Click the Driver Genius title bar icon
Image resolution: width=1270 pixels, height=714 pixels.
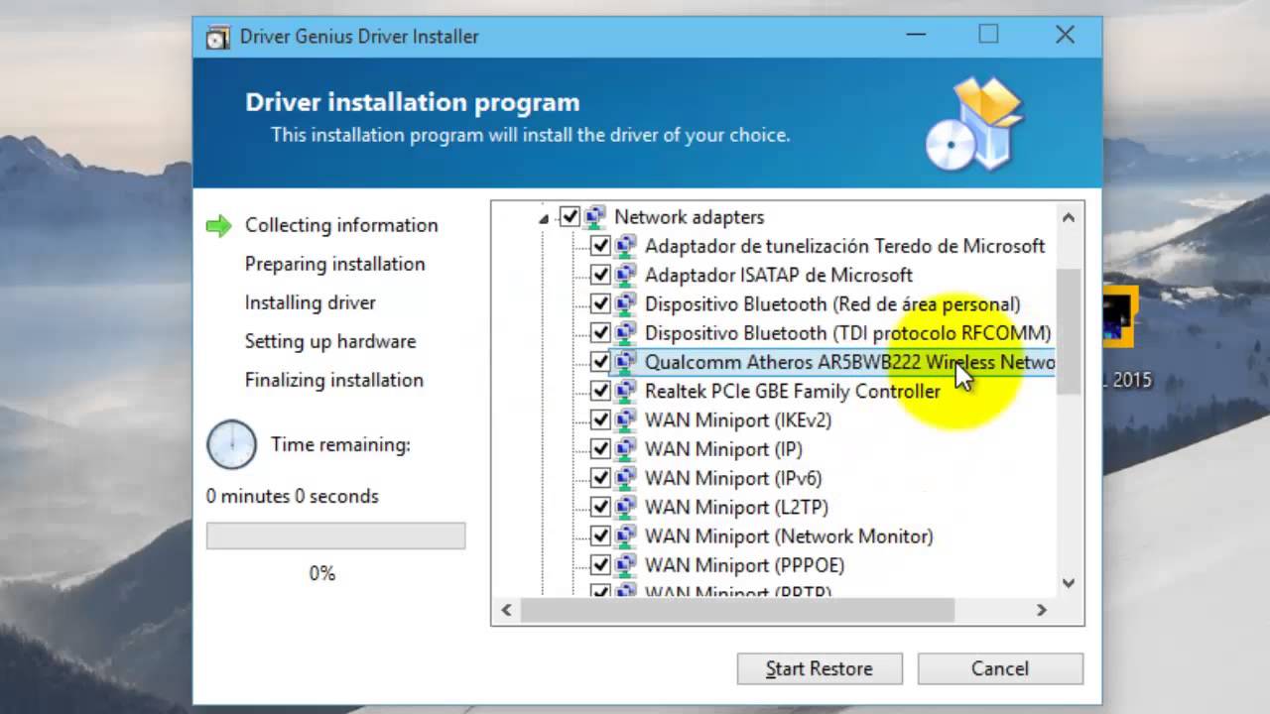217,37
